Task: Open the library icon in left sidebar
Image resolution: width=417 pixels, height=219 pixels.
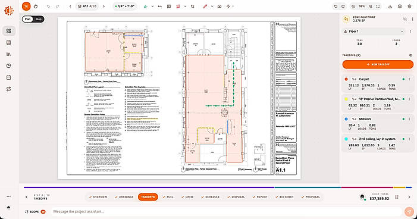Action: [9, 54]
